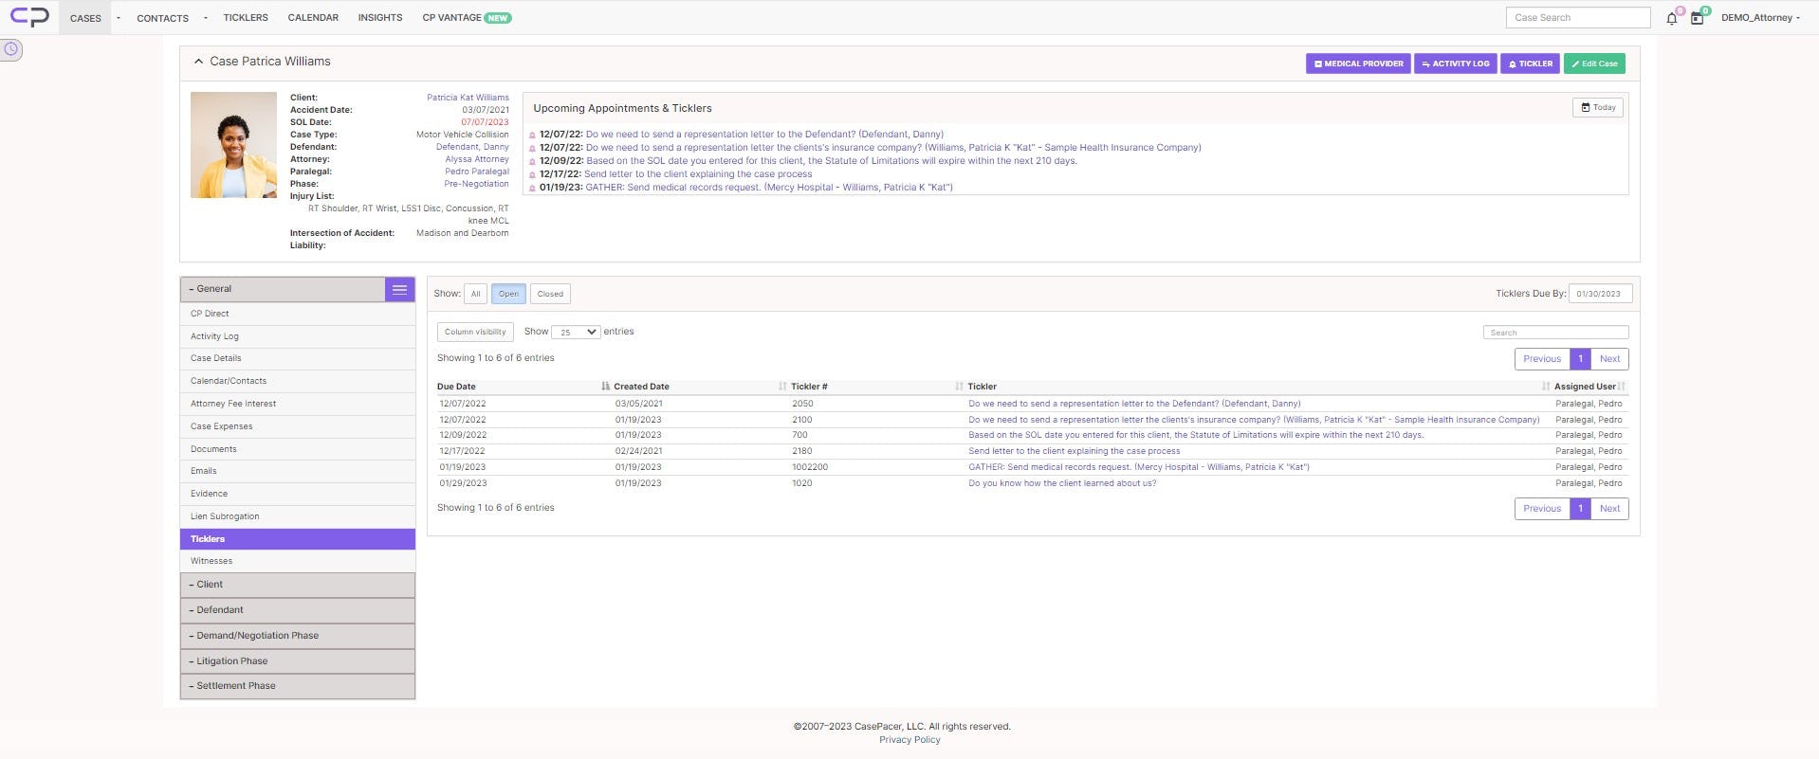The image size is (1819, 759).
Task: Open Pedro Paralegal link in case details
Action: 477,172
